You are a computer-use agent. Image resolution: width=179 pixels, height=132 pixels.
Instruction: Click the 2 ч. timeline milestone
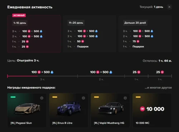click(x=101, y=79)
